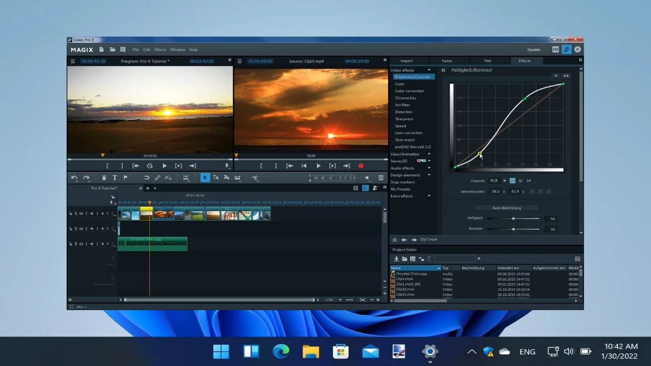Open the program monitor hamburger menu

73,61
